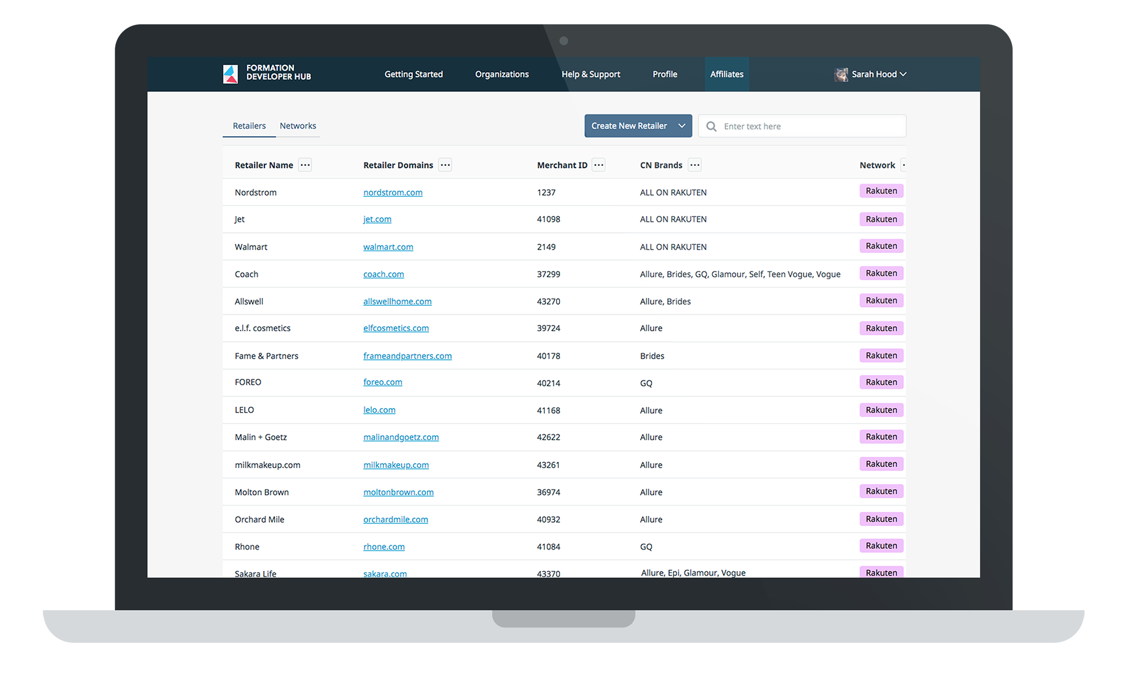Open the jet.com domain link
The width and height of the screenshot is (1128, 684).
[x=377, y=219]
